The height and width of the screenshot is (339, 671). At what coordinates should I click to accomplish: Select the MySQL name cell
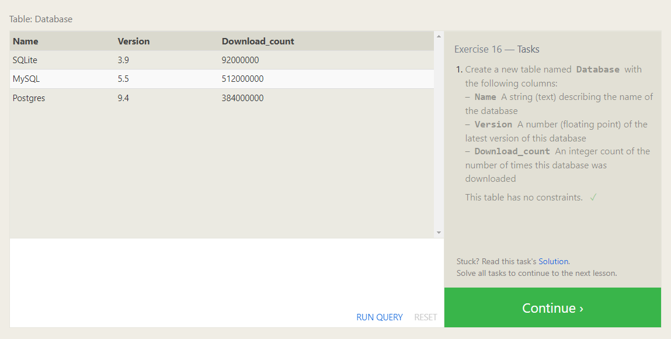(x=26, y=79)
